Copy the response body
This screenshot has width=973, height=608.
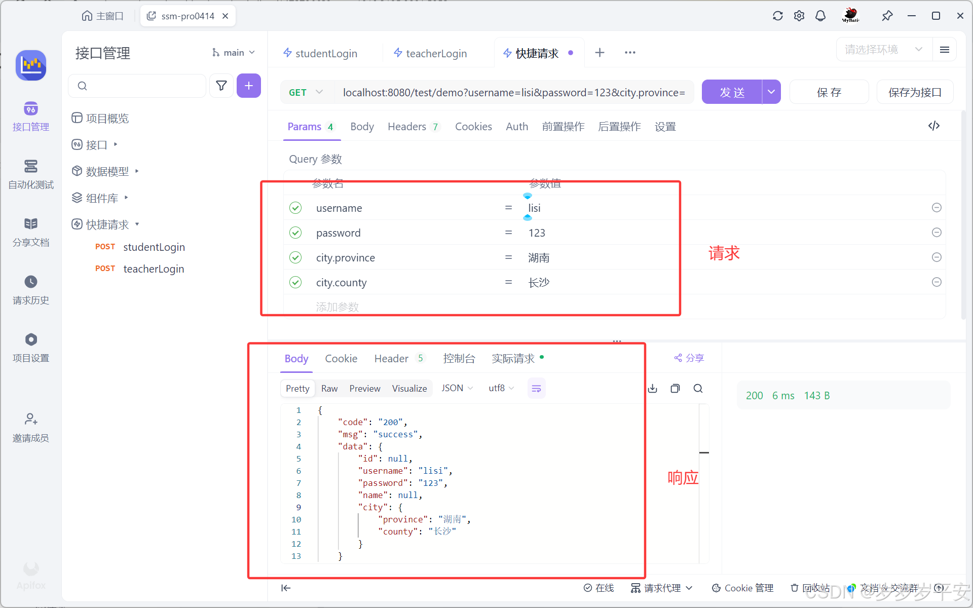click(675, 389)
